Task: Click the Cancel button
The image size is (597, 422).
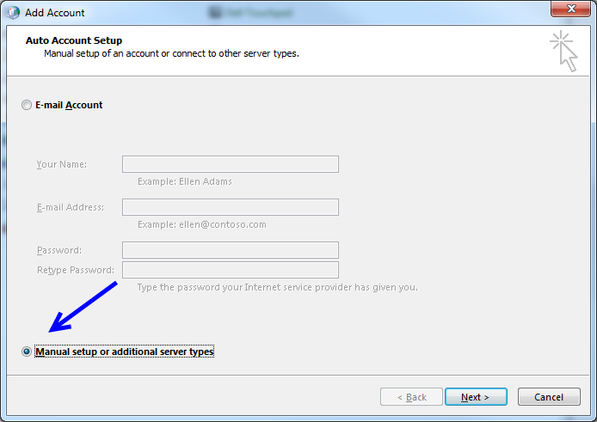Action: [549, 397]
